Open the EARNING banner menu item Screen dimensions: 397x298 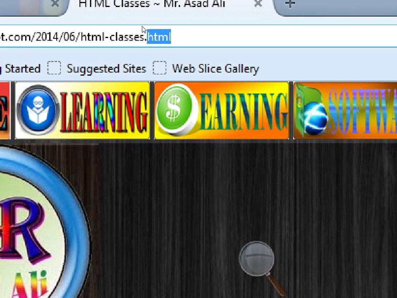pos(222,111)
